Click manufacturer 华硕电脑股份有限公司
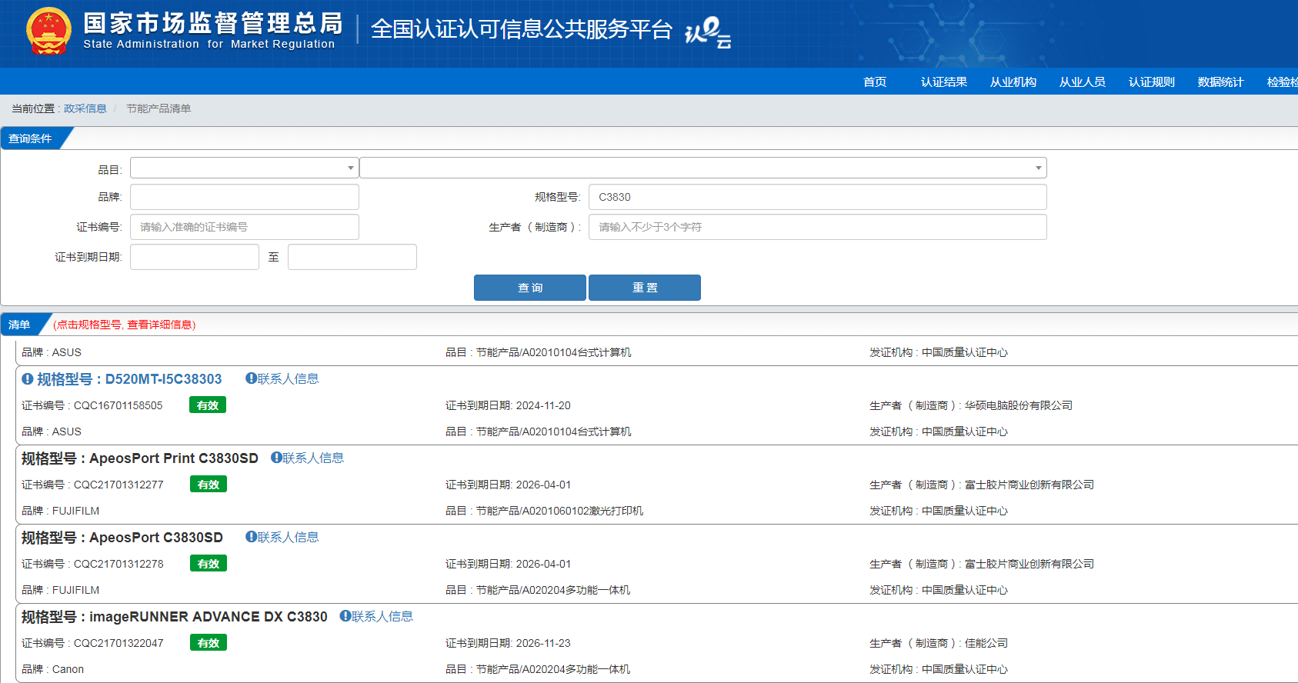The height and width of the screenshot is (683, 1298). [x=1019, y=405]
